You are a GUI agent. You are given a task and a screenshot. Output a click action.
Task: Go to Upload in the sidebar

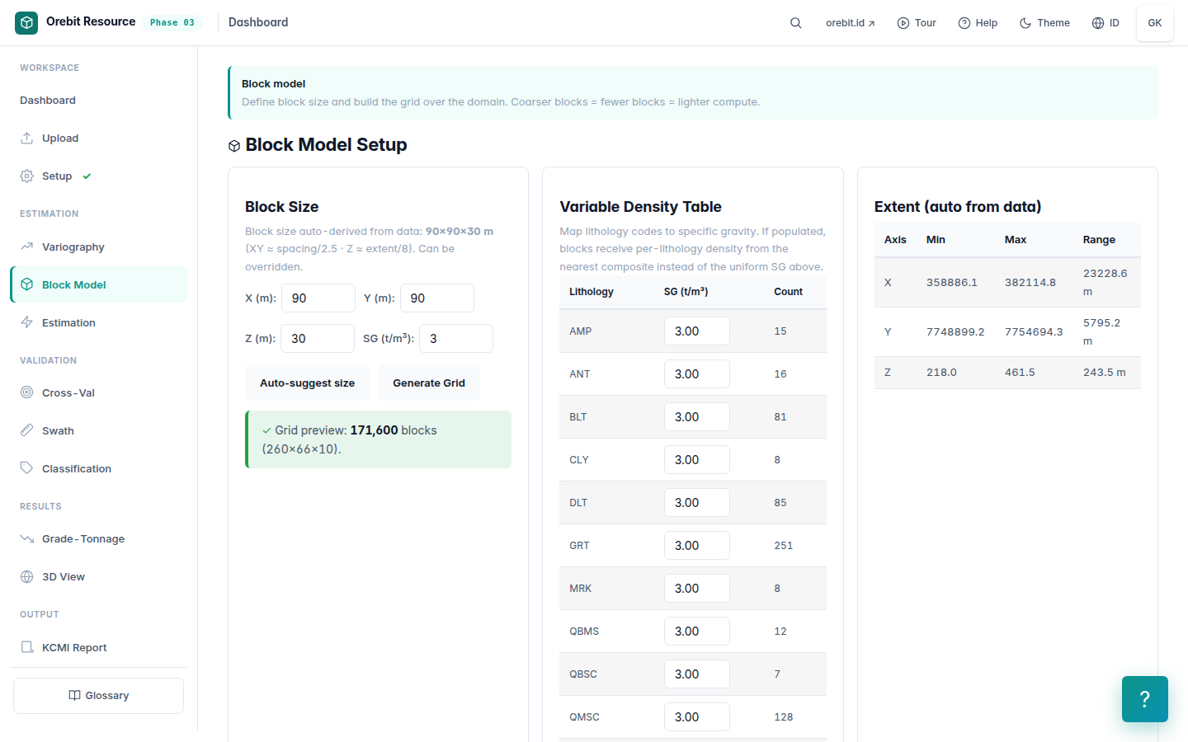98,139
